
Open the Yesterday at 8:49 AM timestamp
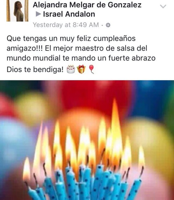(x=66, y=25)
